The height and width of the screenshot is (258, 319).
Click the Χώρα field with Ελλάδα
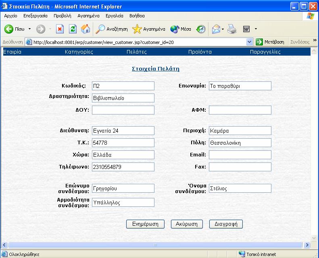(123, 155)
